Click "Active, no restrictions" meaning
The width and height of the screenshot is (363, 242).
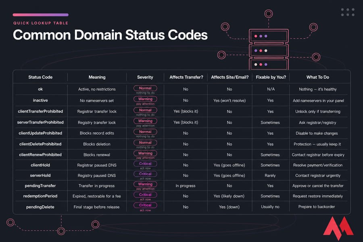click(x=97, y=89)
